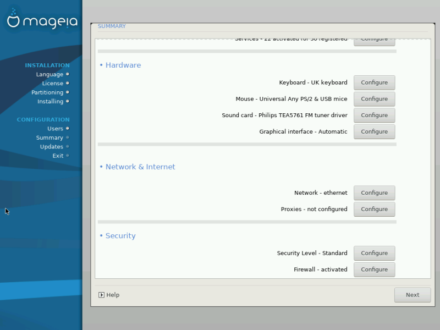Click the bullet dot beside Summary
Image resolution: width=440 pixels, height=330 pixels.
tap(67, 137)
